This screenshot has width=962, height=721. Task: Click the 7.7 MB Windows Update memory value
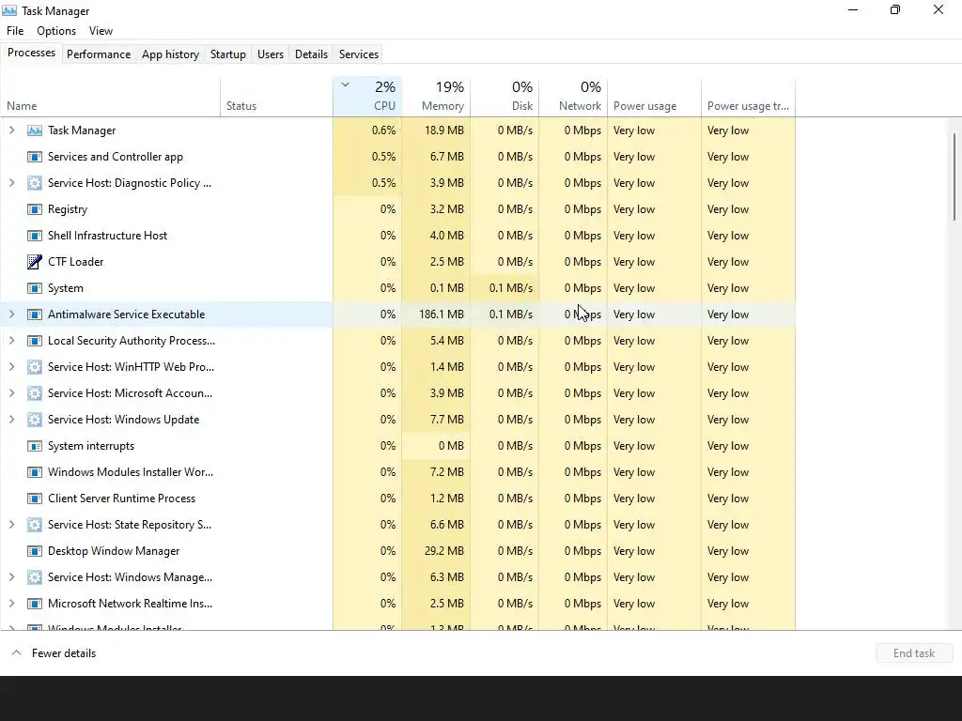pos(446,420)
